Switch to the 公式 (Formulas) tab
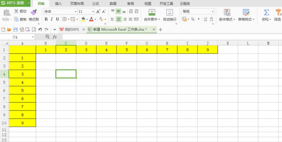This screenshot has width=282, height=142. [96, 4]
